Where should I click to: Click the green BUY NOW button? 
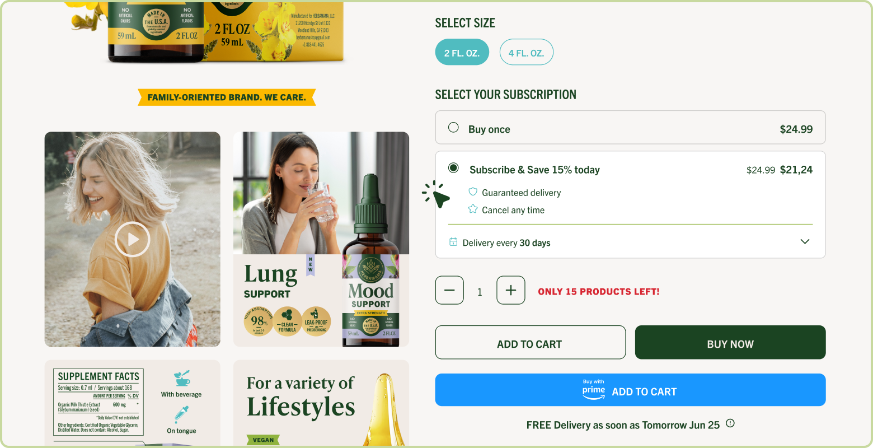coord(730,342)
